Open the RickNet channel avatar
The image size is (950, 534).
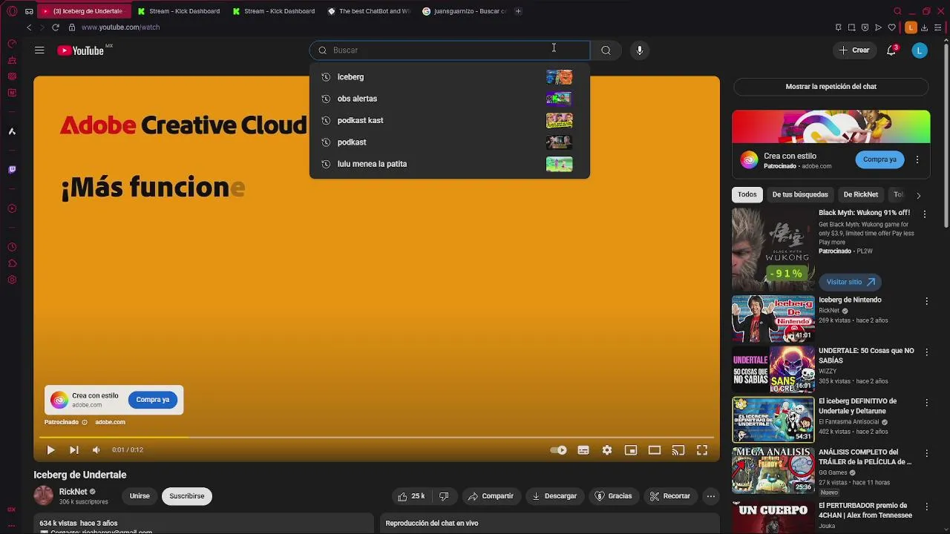coord(44,495)
